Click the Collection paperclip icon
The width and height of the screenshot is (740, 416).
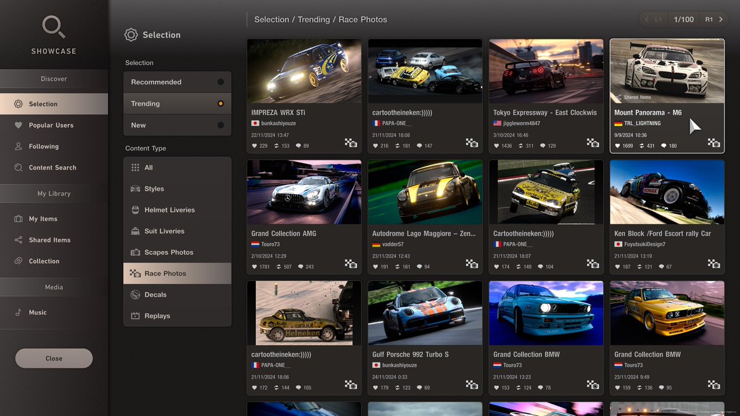coord(18,261)
